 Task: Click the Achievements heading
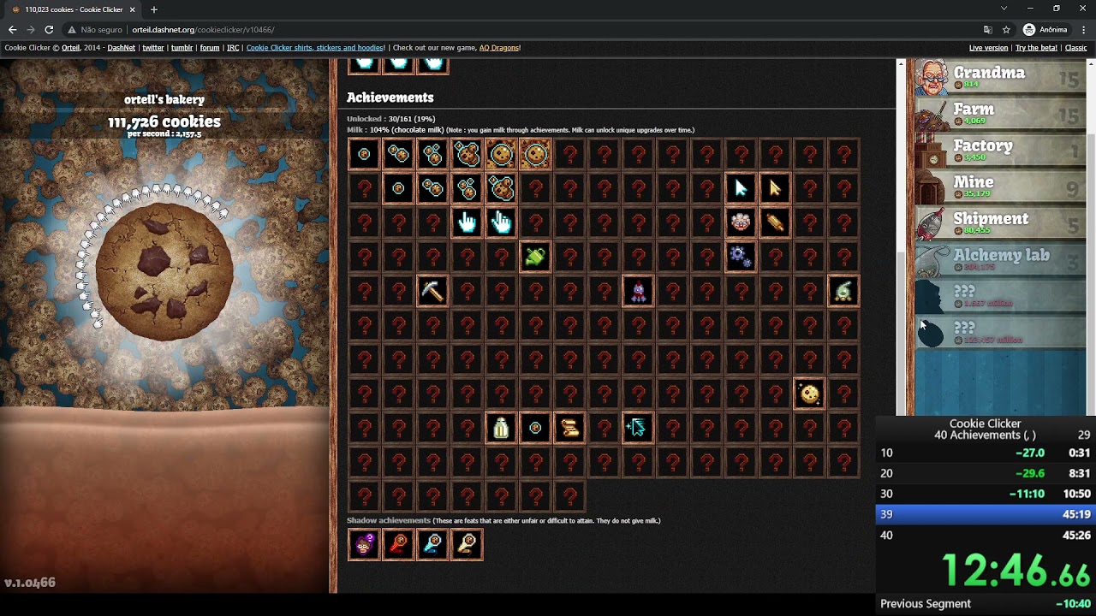390,98
